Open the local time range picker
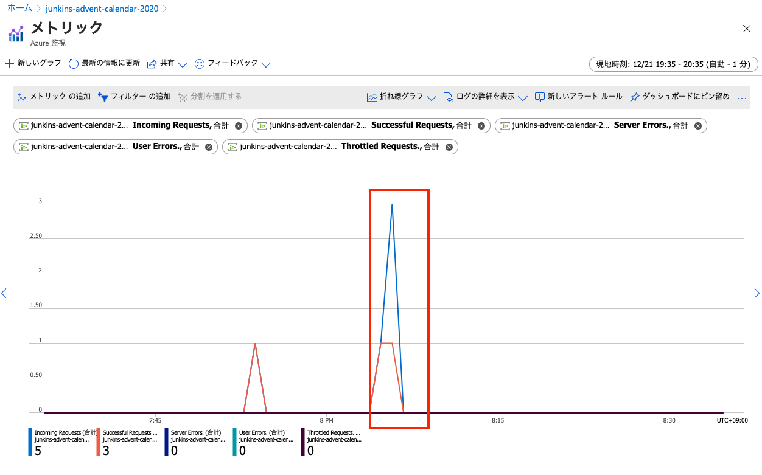 point(673,64)
